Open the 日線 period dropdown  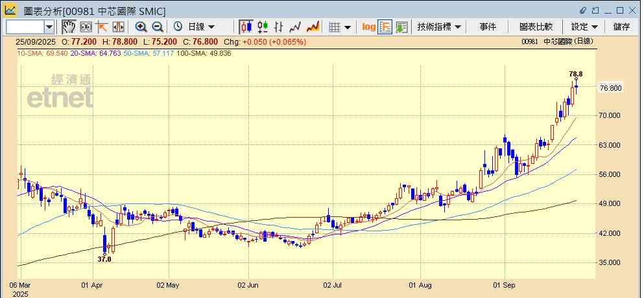click(201, 27)
